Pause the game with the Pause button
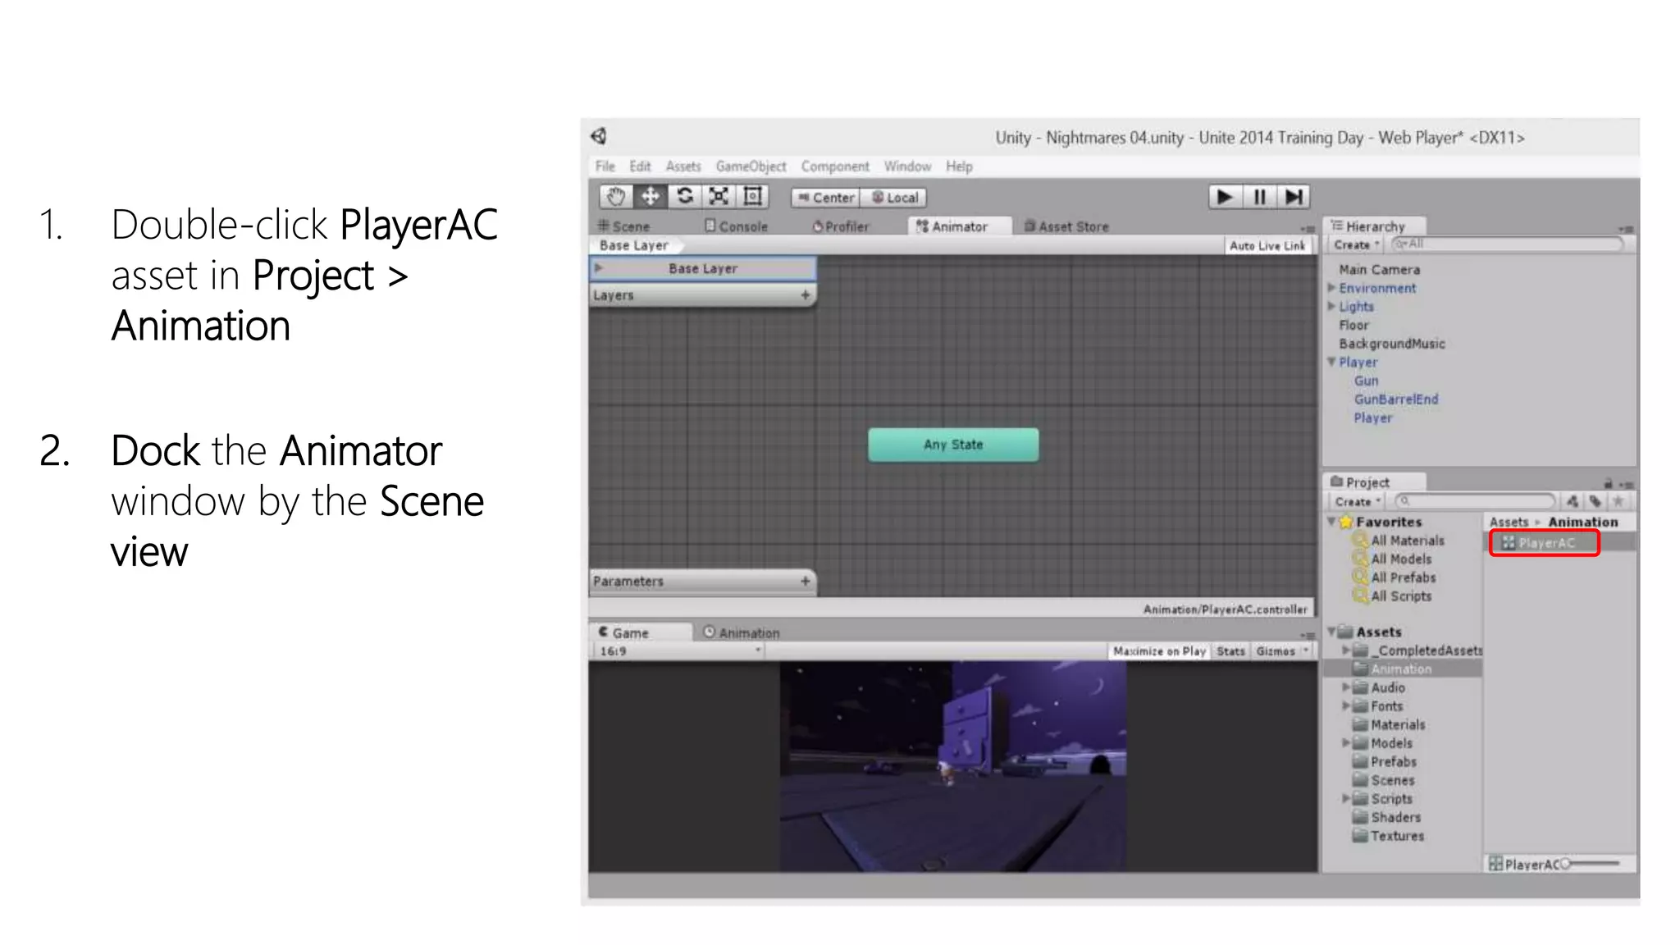Viewport: 1680px width, 945px height. click(1259, 197)
